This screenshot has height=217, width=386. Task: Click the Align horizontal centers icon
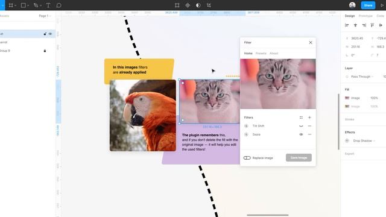tap(355, 25)
